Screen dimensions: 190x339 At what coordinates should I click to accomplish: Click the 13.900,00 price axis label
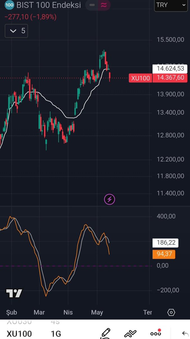(171, 94)
